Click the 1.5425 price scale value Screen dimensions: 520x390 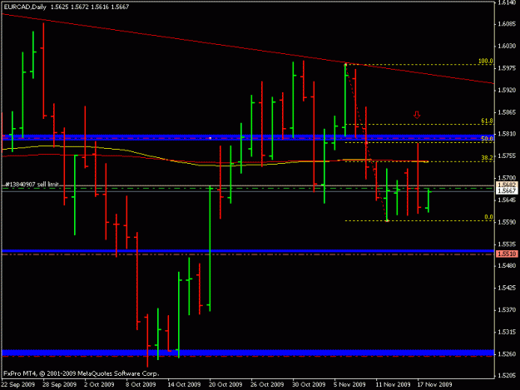click(x=507, y=288)
